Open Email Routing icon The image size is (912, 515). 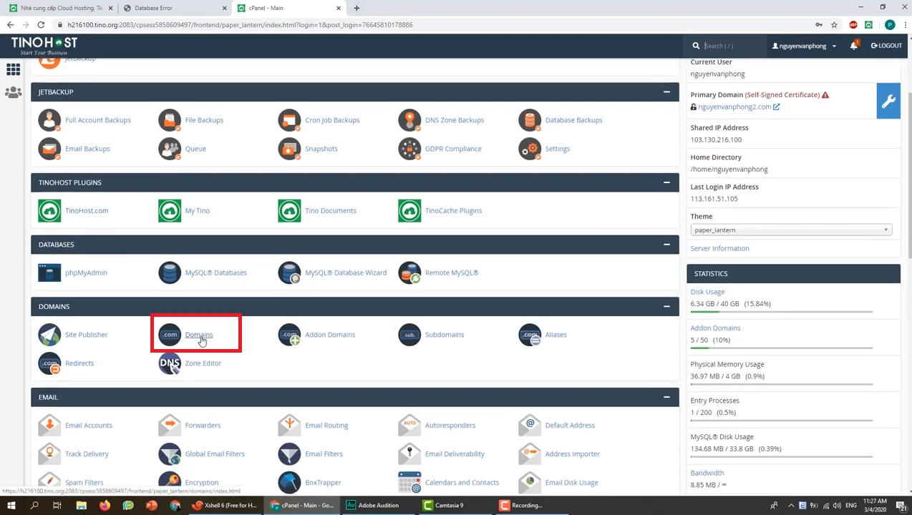289,425
